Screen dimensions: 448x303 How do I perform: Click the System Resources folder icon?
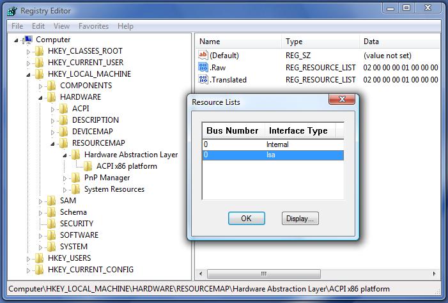click(x=75, y=189)
